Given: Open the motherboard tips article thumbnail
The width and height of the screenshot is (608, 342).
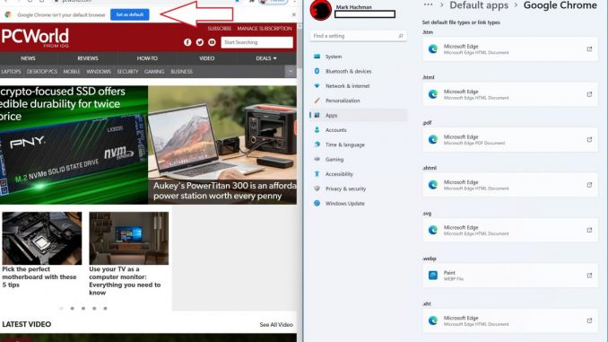Looking at the screenshot, I should click(42, 238).
